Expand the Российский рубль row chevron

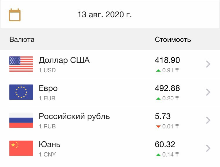click(x=208, y=120)
